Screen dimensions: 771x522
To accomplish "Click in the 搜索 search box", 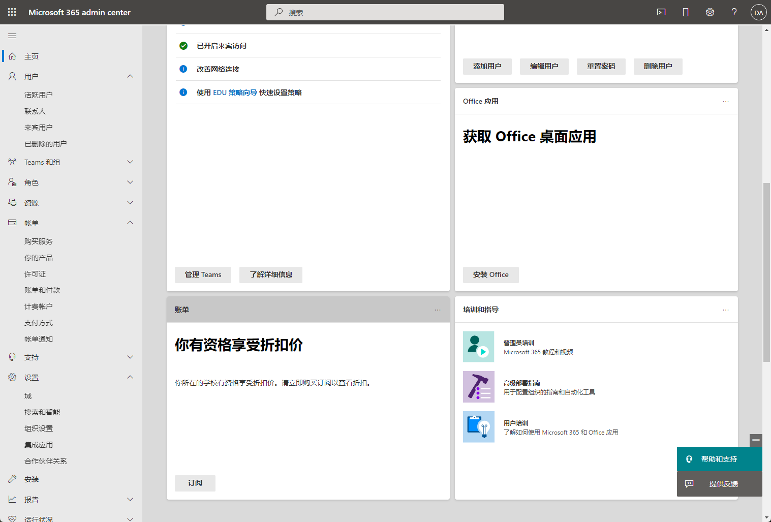I will click(385, 12).
